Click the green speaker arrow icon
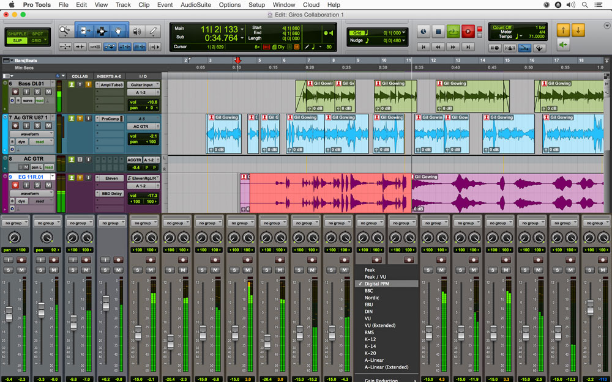The height and width of the screenshot is (382, 612). point(563,45)
